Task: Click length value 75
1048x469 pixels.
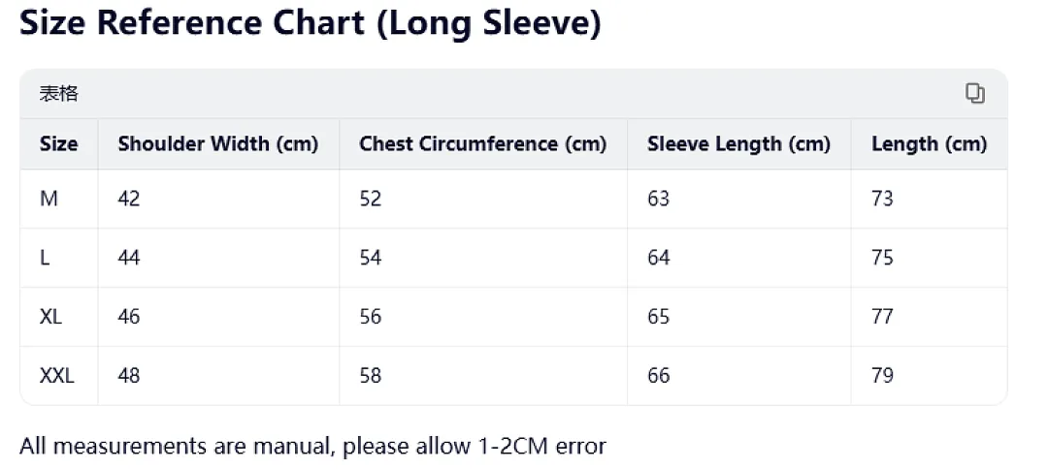Action: point(882,258)
